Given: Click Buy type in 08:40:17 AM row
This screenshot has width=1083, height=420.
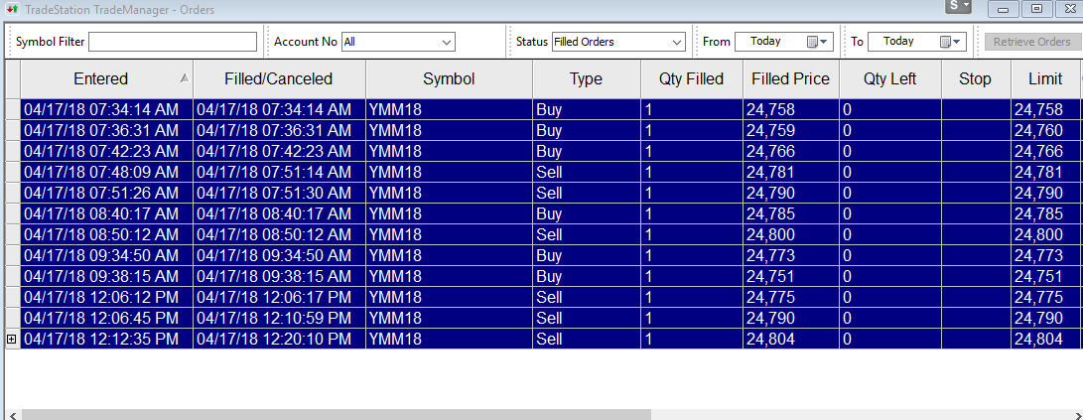Looking at the screenshot, I should [549, 213].
